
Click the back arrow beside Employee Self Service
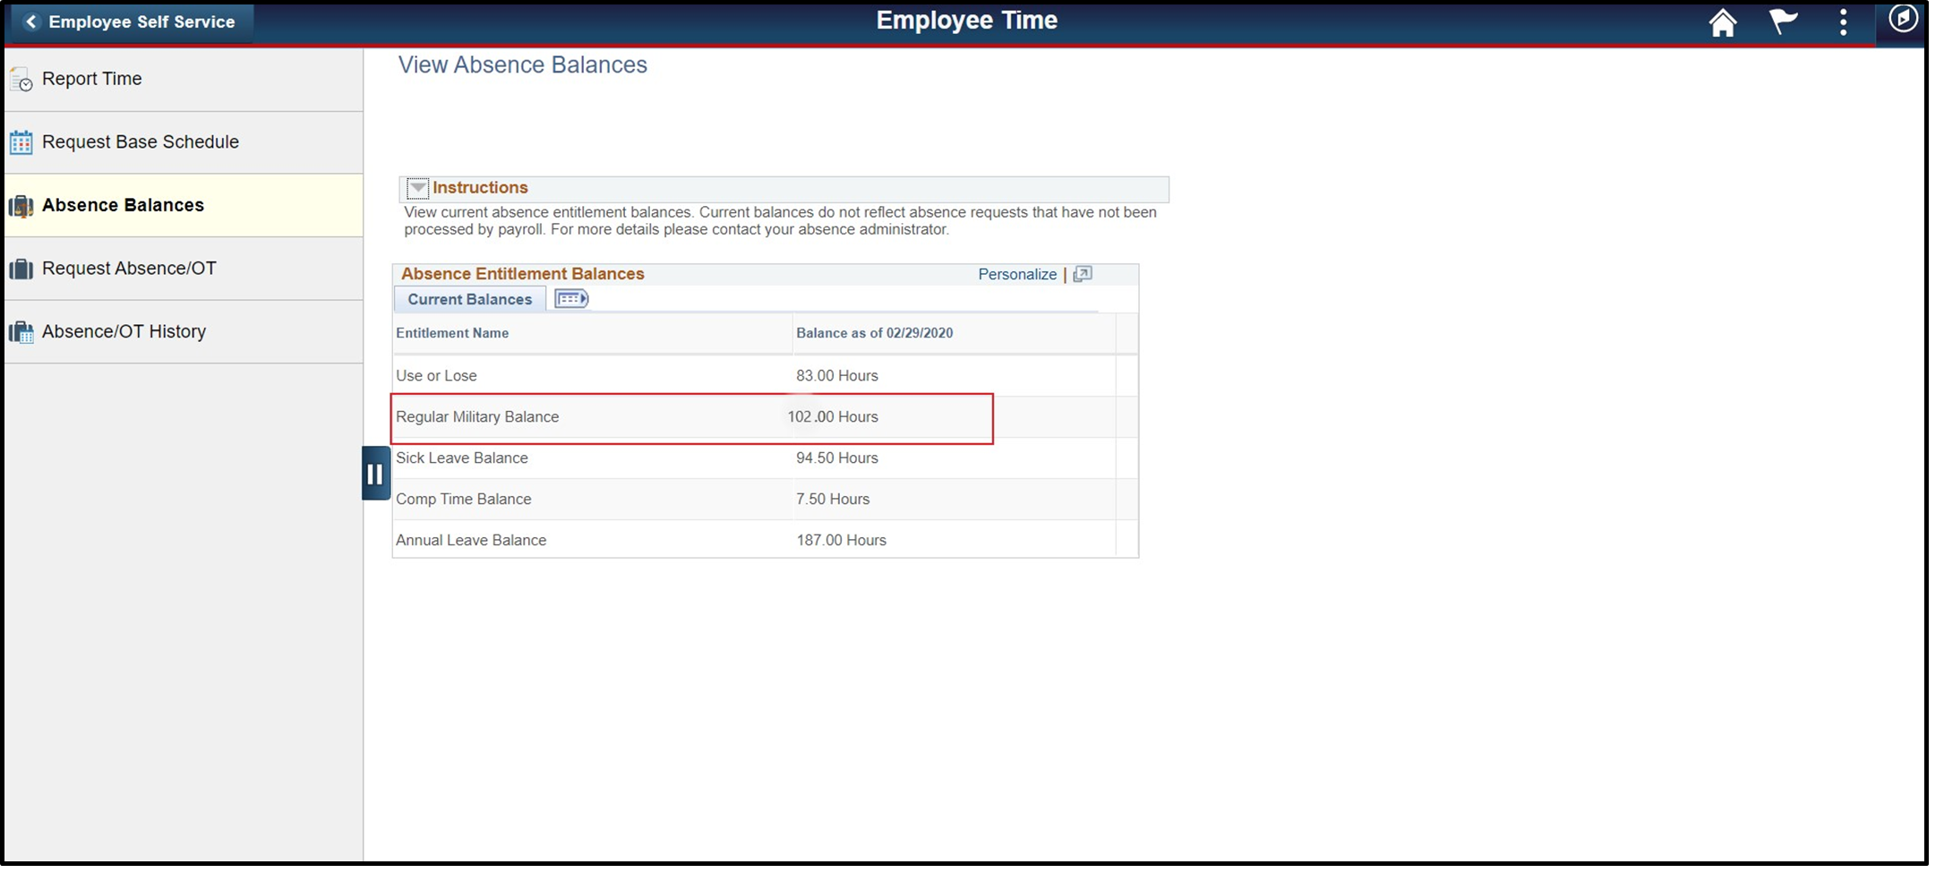30,21
